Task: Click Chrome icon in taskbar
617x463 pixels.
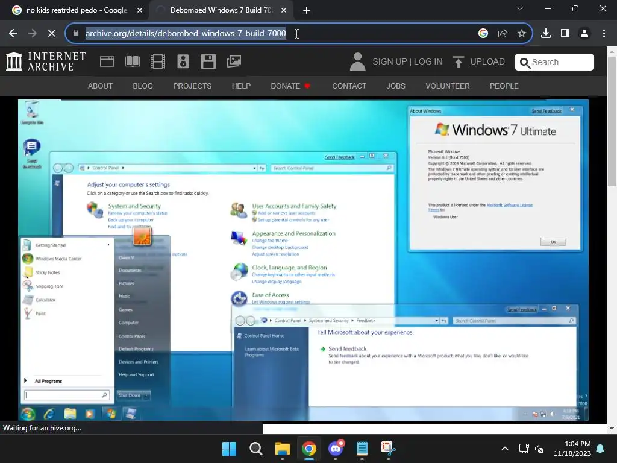Action: [x=309, y=449]
